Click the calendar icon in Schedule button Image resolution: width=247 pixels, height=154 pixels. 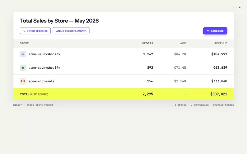click(x=208, y=31)
